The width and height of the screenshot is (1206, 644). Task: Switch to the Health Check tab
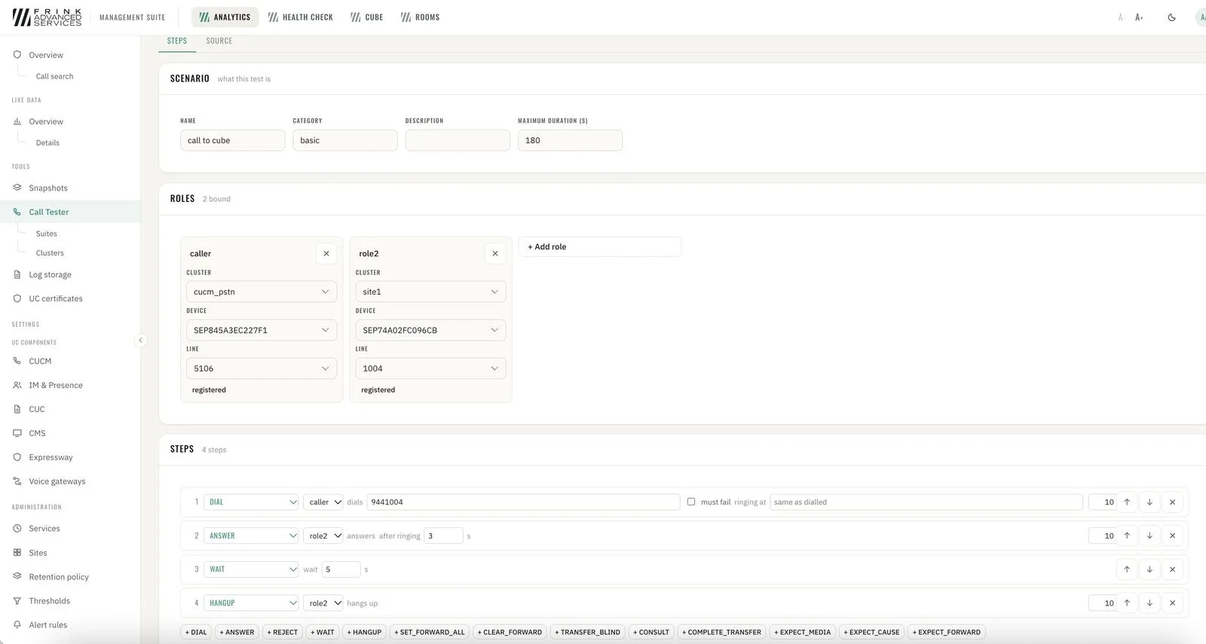(x=300, y=17)
